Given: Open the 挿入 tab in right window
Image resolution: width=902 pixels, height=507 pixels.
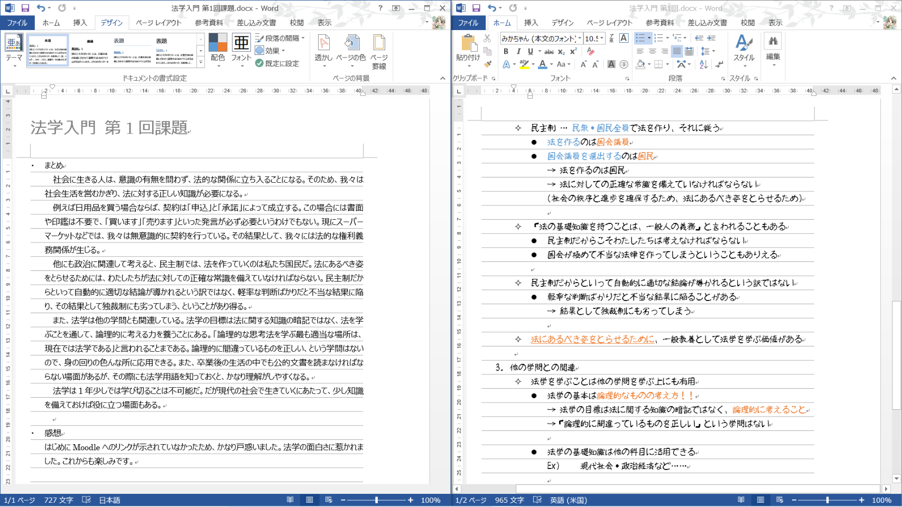Looking at the screenshot, I should pos(531,23).
